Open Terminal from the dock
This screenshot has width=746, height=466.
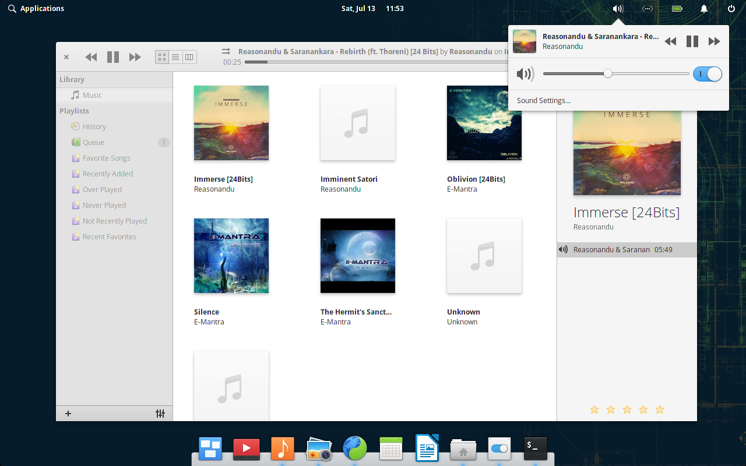[535, 449]
